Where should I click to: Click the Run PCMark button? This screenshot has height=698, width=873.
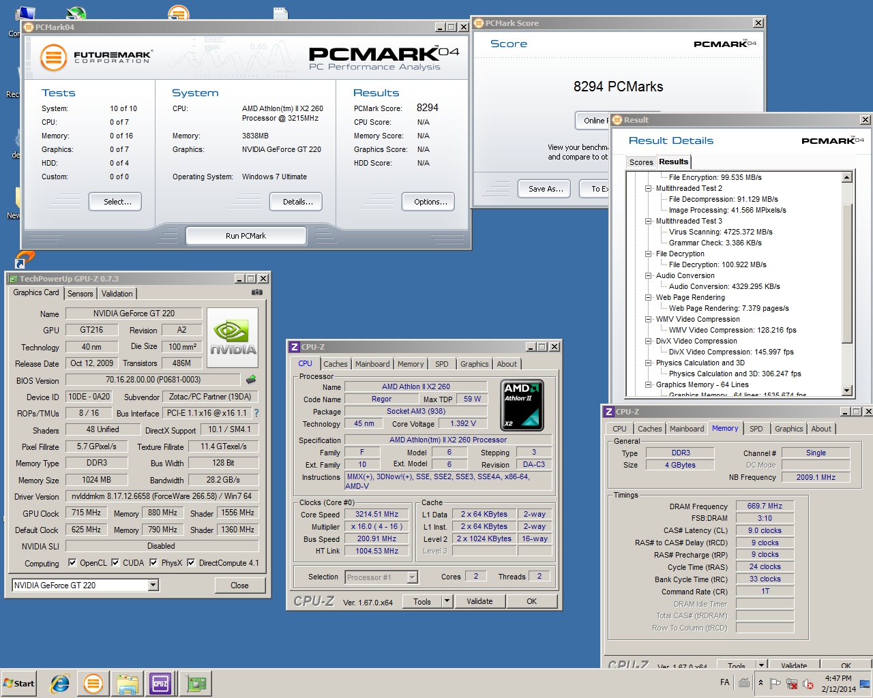click(x=246, y=236)
